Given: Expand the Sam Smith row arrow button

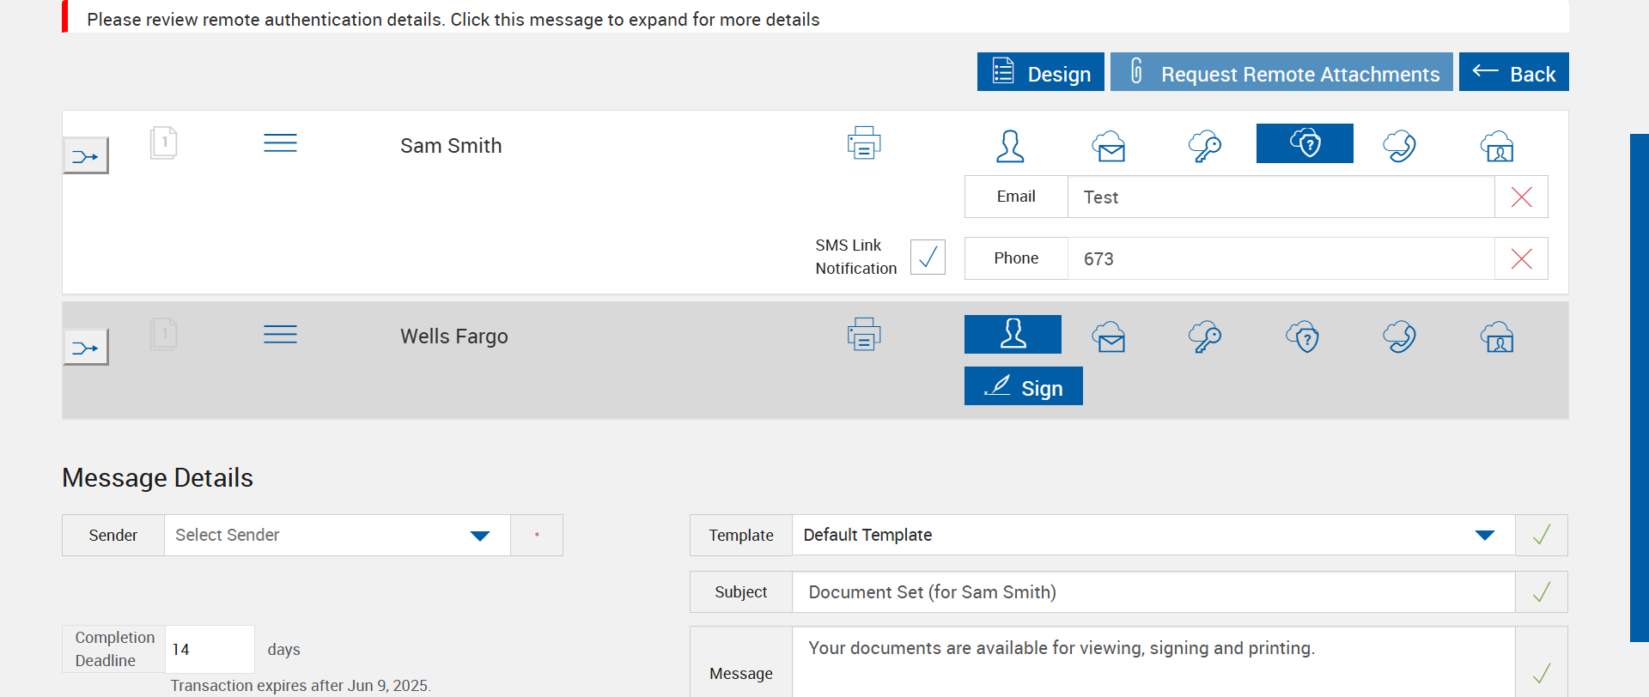Looking at the screenshot, I should [x=86, y=156].
